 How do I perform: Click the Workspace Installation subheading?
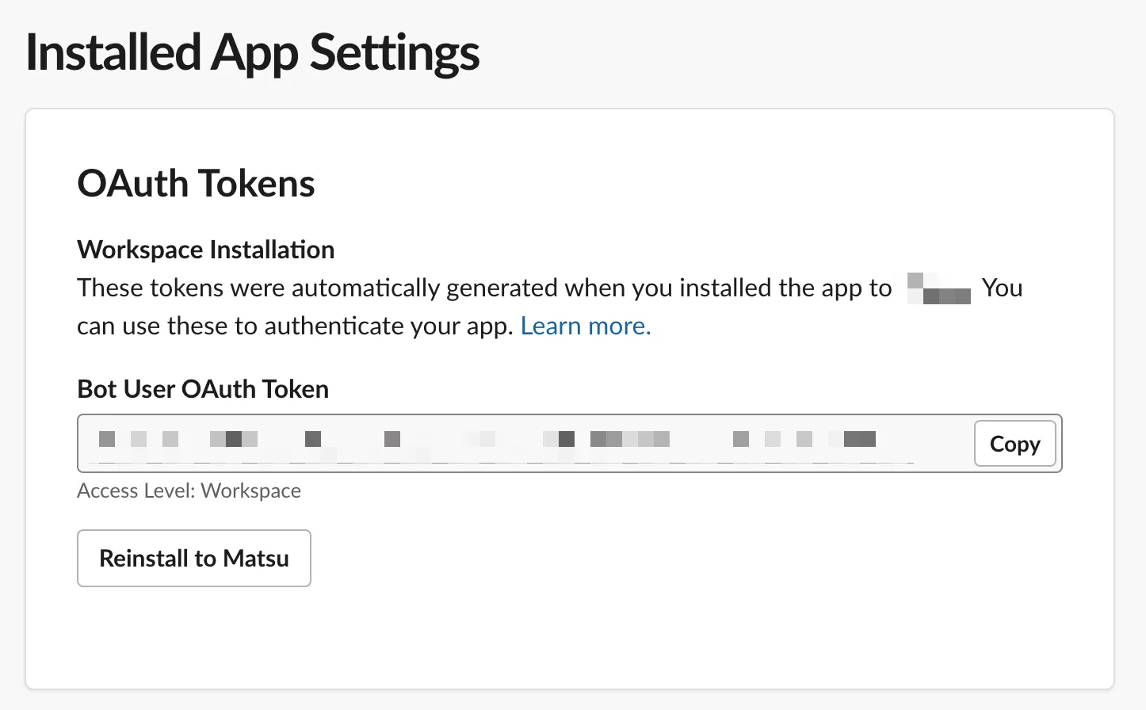pyautogui.click(x=205, y=250)
